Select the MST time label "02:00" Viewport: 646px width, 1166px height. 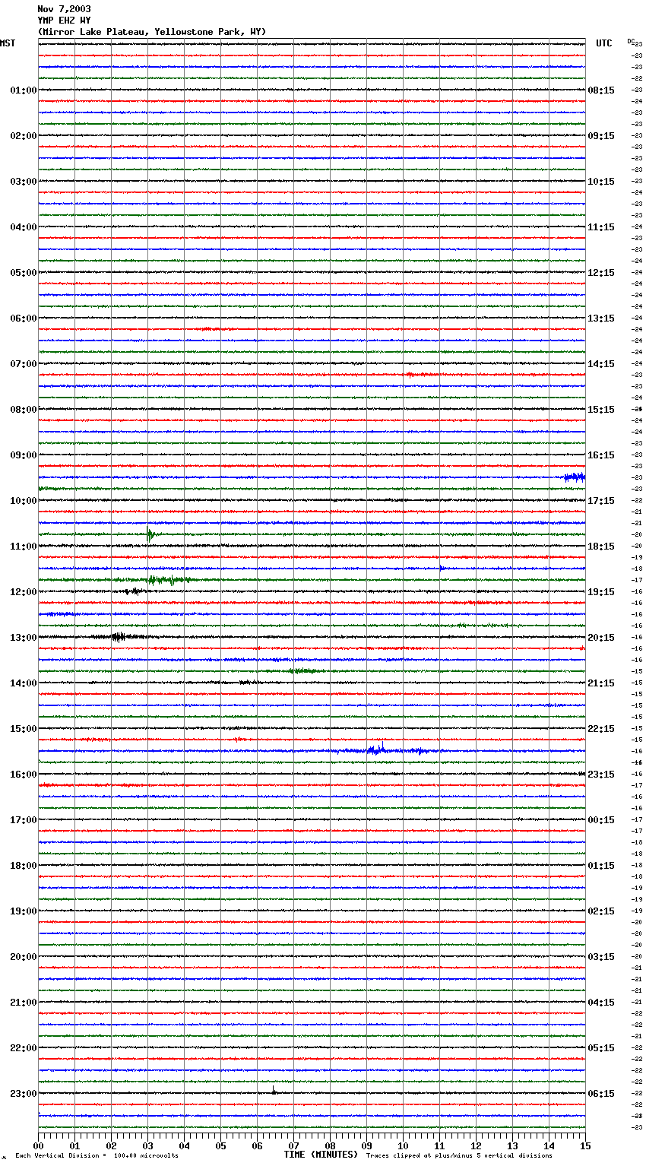[24, 136]
